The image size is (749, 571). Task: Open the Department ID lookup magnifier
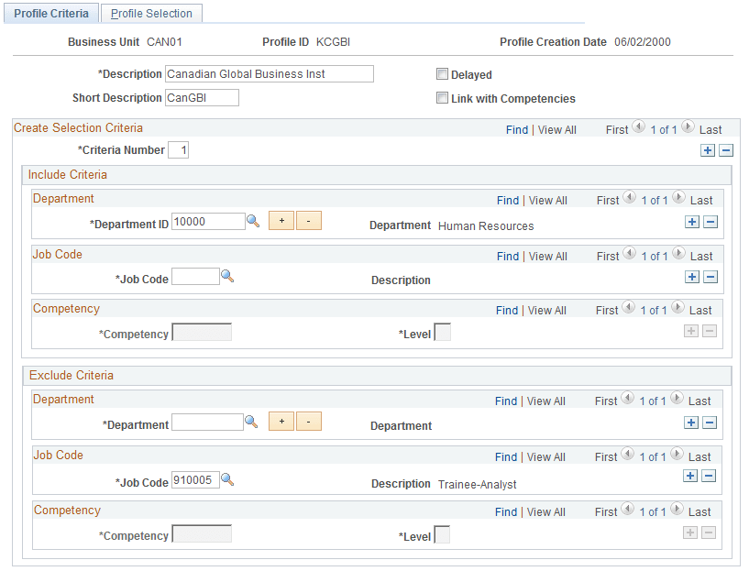[253, 220]
